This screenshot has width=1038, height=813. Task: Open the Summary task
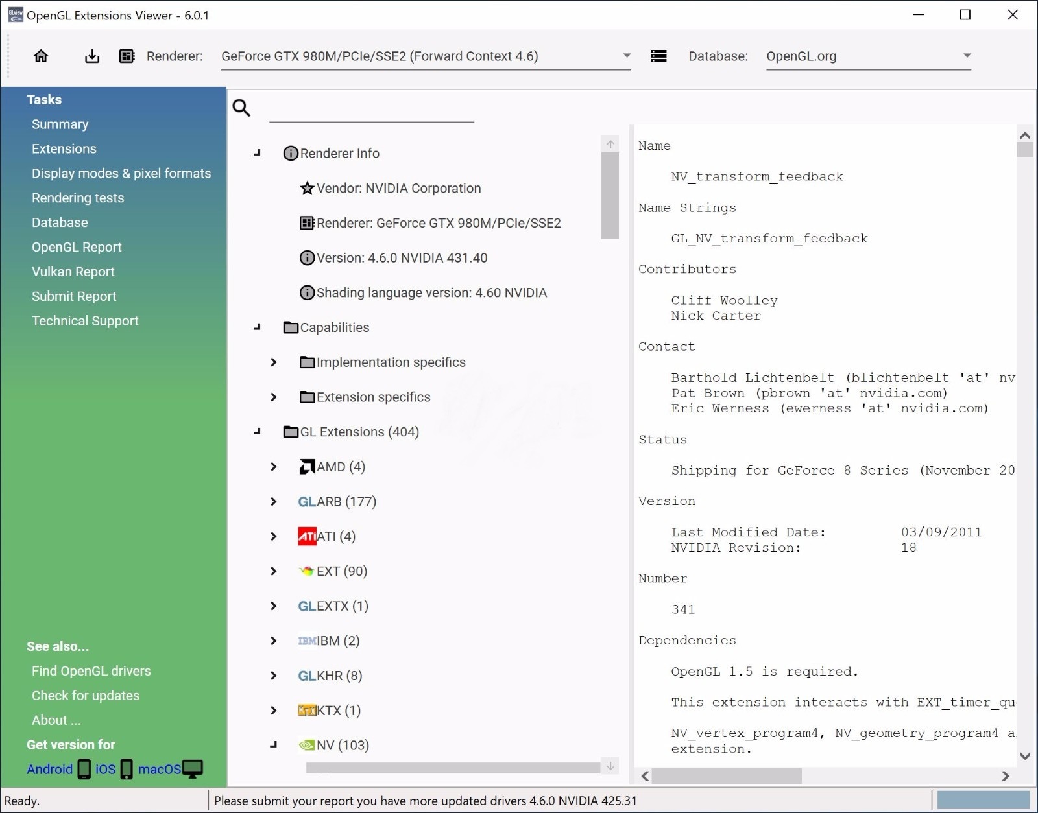(x=60, y=124)
